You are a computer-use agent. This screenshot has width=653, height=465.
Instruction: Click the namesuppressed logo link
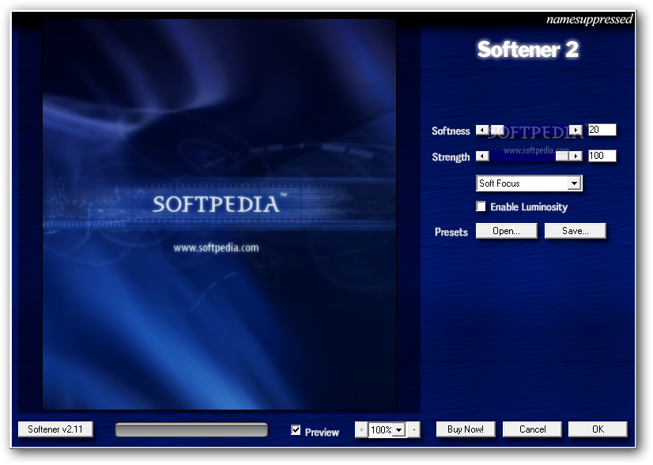[x=589, y=20]
